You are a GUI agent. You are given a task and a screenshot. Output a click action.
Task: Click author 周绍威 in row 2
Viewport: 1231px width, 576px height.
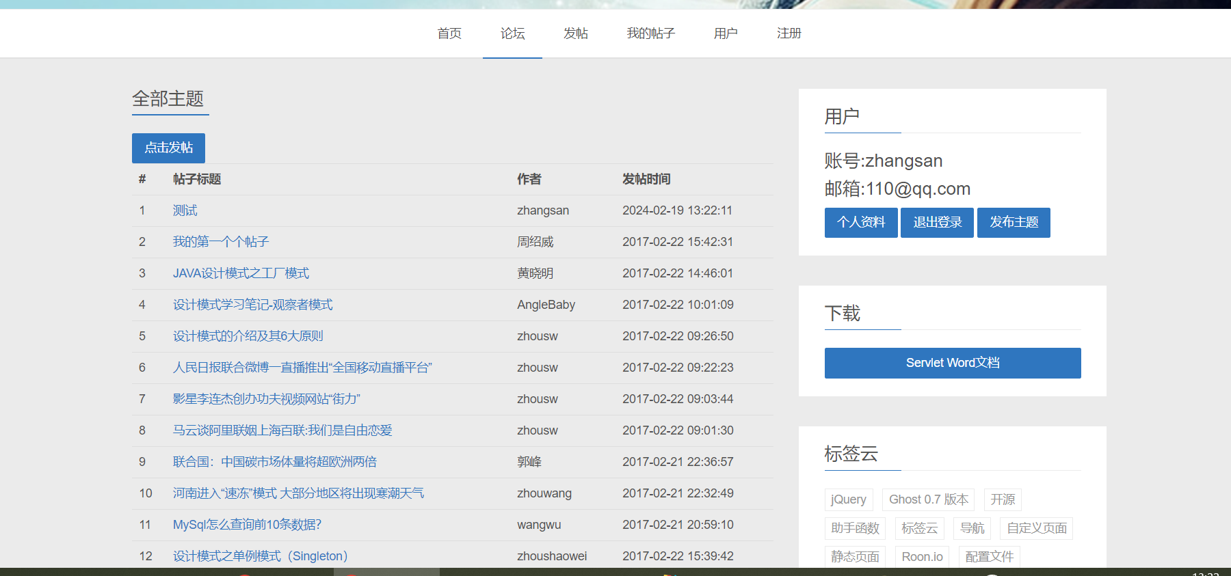(535, 242)
